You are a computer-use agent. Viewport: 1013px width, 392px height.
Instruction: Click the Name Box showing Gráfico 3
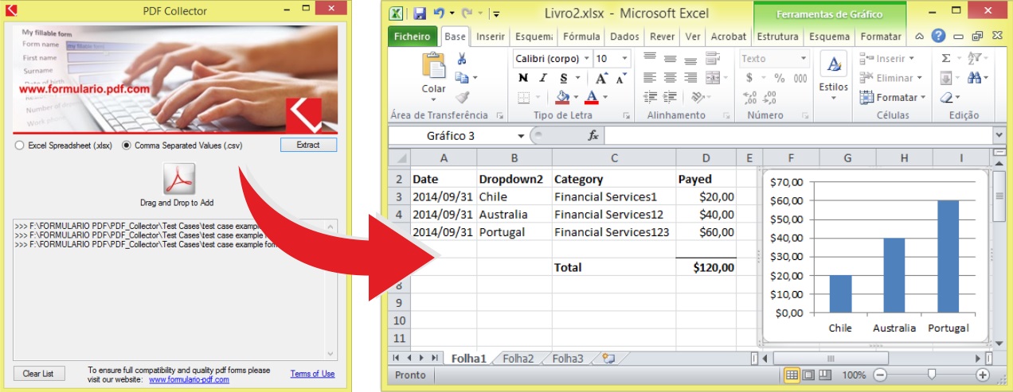pos(452,136)
